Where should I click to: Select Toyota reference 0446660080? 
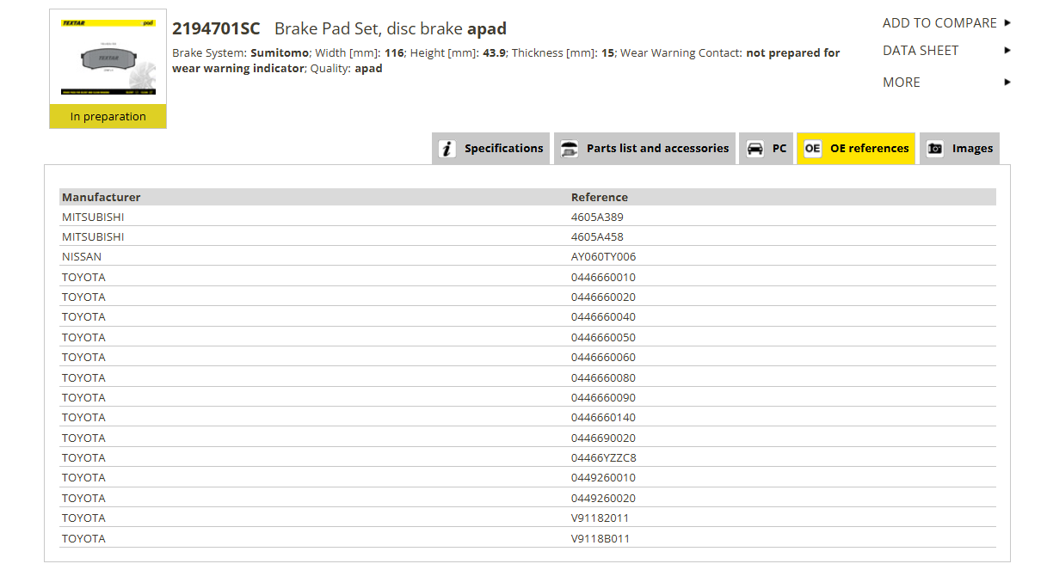[603, 377]
